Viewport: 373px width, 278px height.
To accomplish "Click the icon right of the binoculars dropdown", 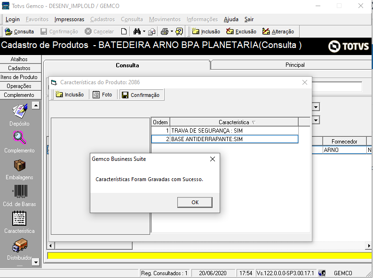I will coord(151,32).
